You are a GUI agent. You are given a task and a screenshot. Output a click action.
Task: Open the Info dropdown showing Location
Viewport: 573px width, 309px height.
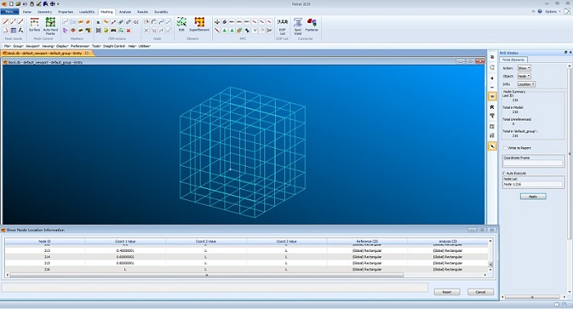click(x=526, y=84)
